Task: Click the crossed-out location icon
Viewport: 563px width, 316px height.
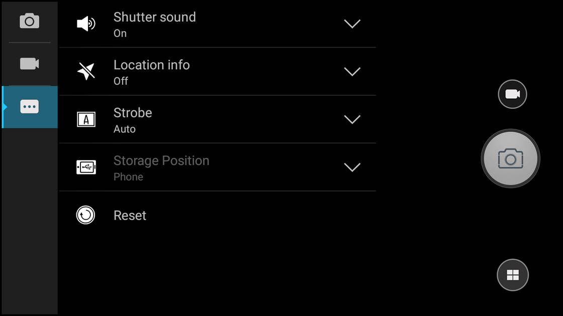Action: 85,71
